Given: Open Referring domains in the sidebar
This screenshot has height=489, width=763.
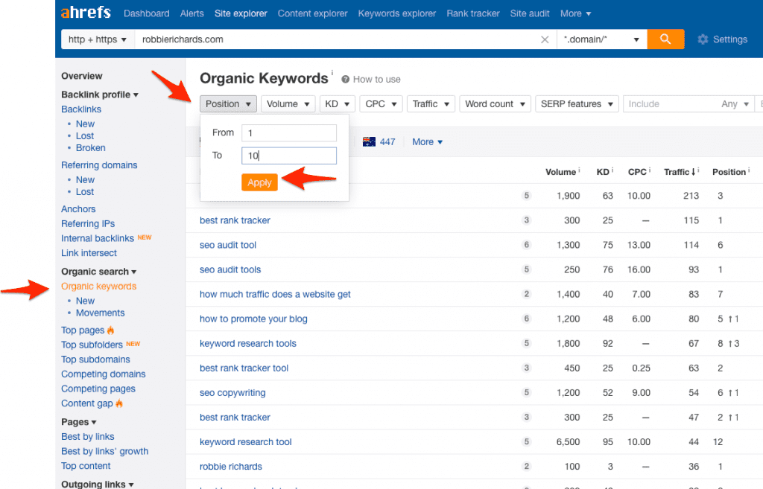Looking at the screenshot, I should (99, 164).
